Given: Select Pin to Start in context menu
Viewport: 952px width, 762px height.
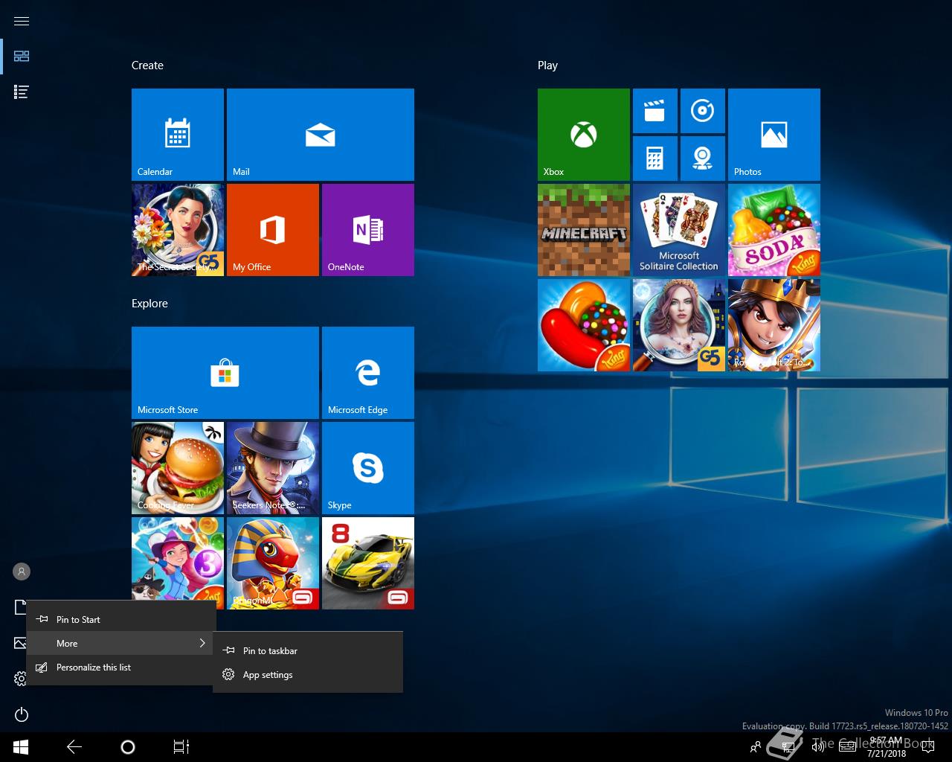Looking at the screenshot, I should pyautogui.click(x=121, y=619).
